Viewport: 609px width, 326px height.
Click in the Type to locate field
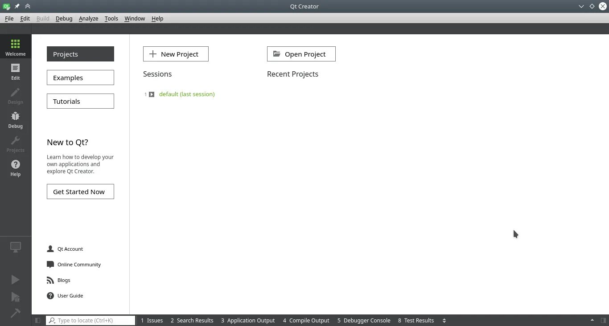[x=91, y=320]
